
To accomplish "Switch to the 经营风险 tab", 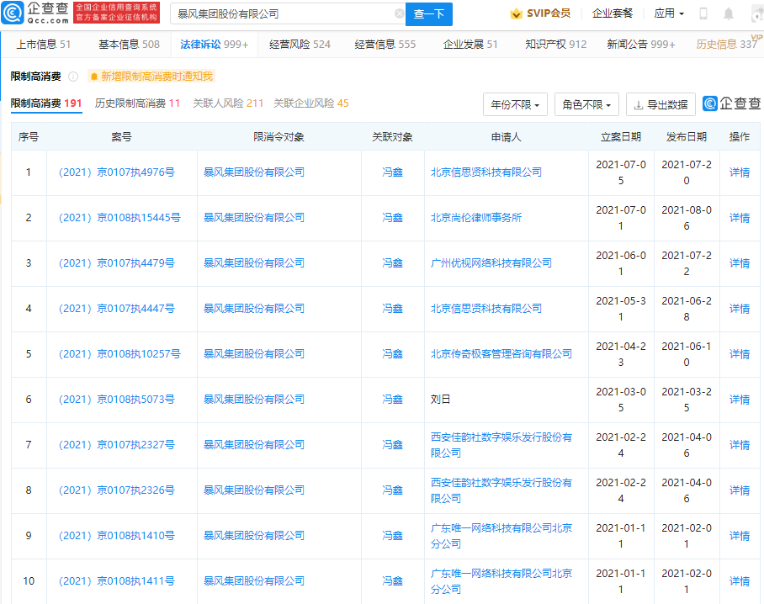I will tap(300, 45).
